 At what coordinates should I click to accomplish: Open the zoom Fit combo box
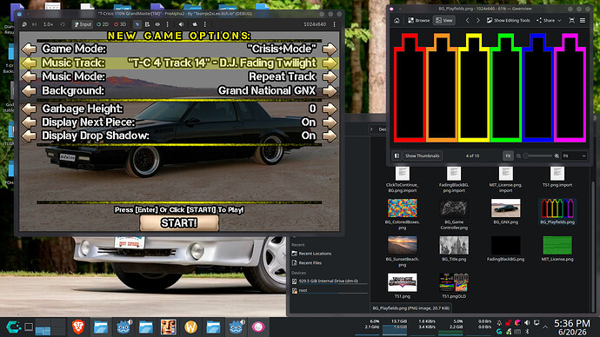(574, 155)
